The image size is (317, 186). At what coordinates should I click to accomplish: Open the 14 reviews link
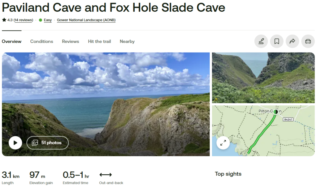(x=24, y=20)
